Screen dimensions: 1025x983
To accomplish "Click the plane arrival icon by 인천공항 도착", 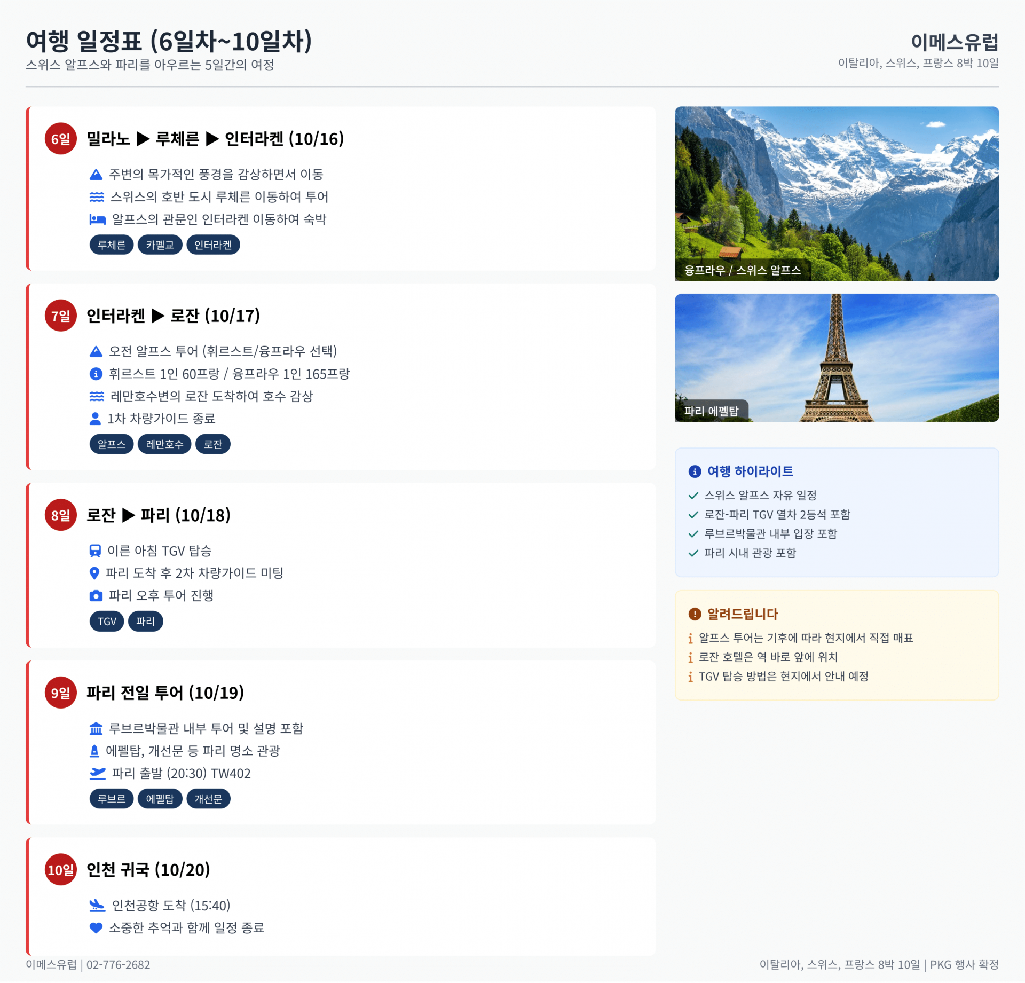I will click(97, 906).
